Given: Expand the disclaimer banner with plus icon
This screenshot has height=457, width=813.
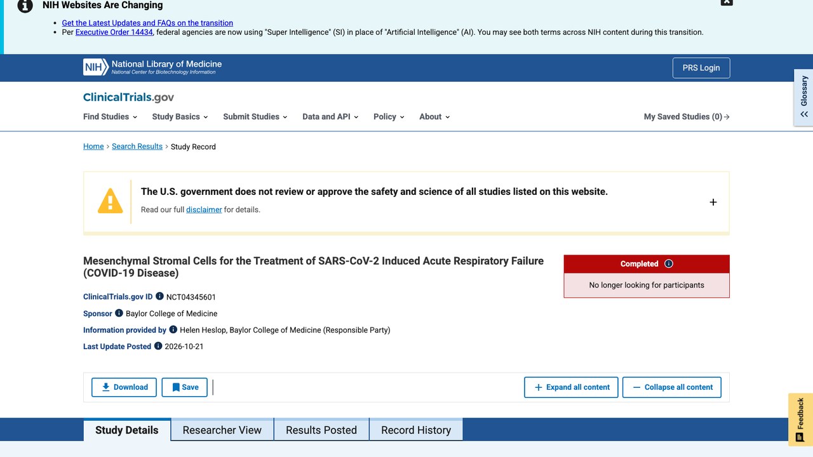Looking at the screenshot, I should pyautogui.click(x=713, y=202).
